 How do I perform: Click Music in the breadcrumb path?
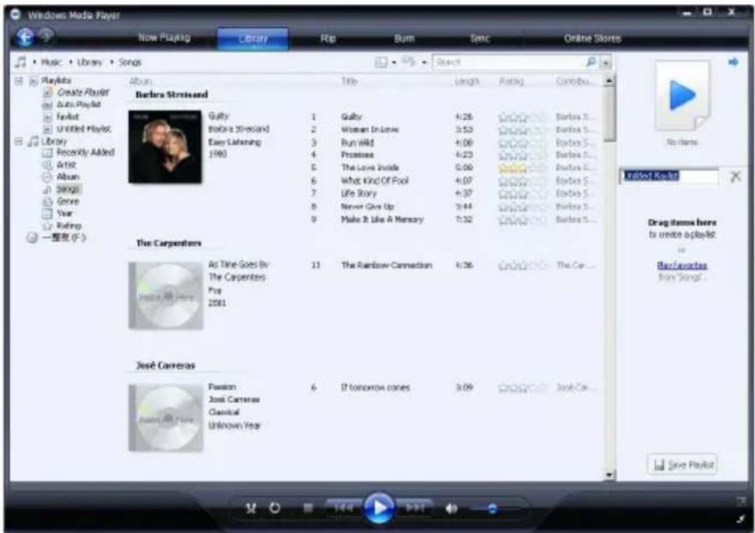pos(51,62)
